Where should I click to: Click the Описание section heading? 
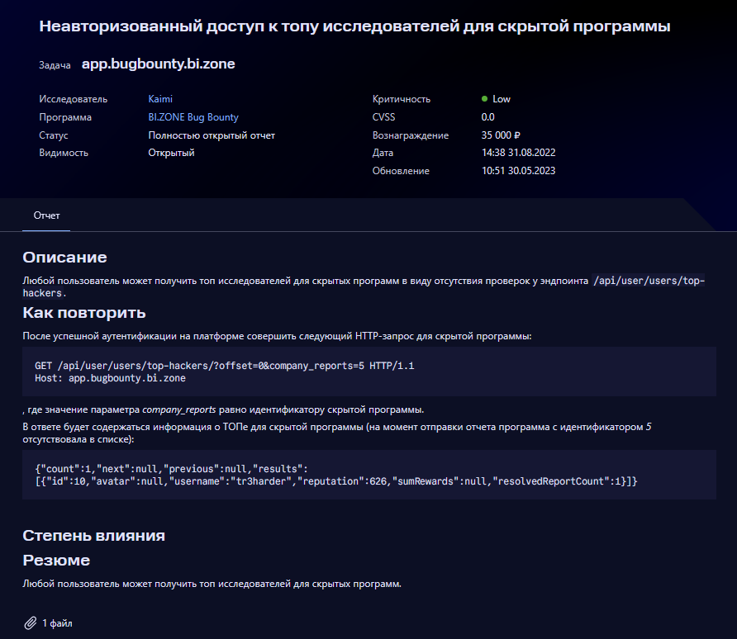pos(65,258)
